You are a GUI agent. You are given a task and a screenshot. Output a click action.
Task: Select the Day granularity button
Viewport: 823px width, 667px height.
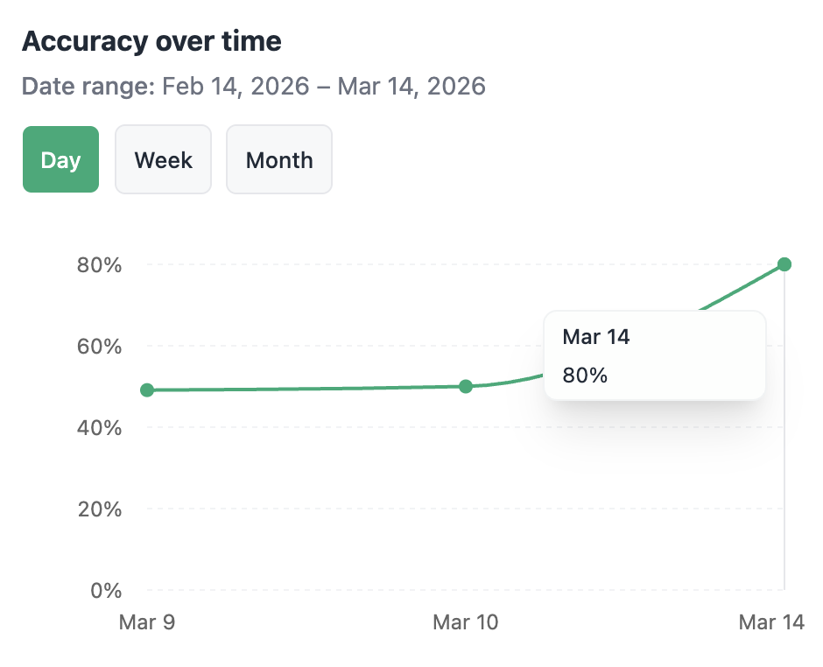click(60, 159)
